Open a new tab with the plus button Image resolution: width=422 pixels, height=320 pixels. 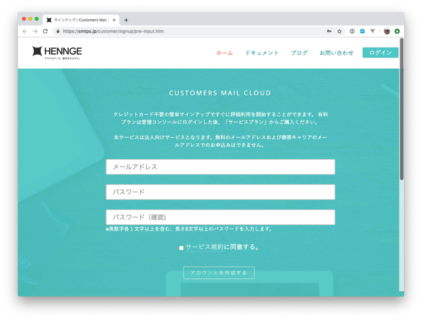pyautogui.click(x=126, y=20)
